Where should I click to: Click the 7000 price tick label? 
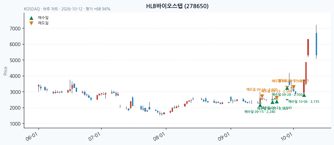(x=15, y=28)
